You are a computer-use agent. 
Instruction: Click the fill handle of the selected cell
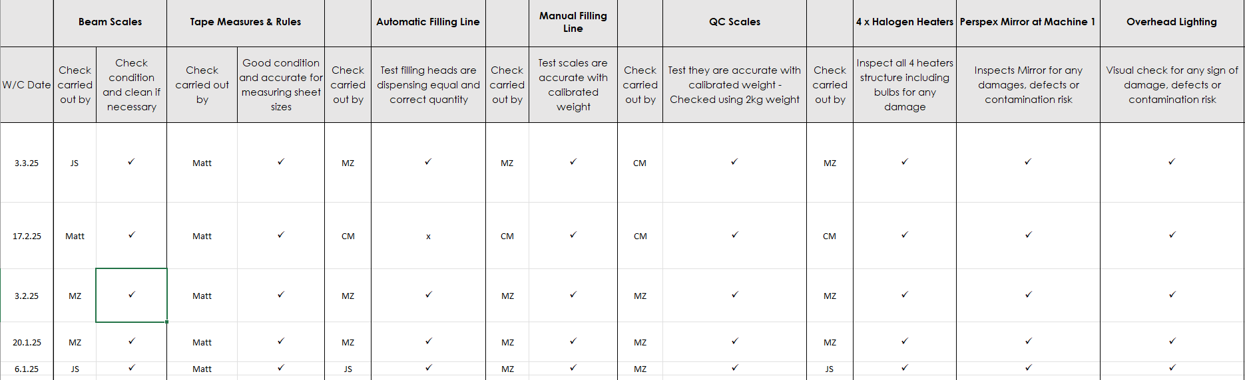[166, 322]
